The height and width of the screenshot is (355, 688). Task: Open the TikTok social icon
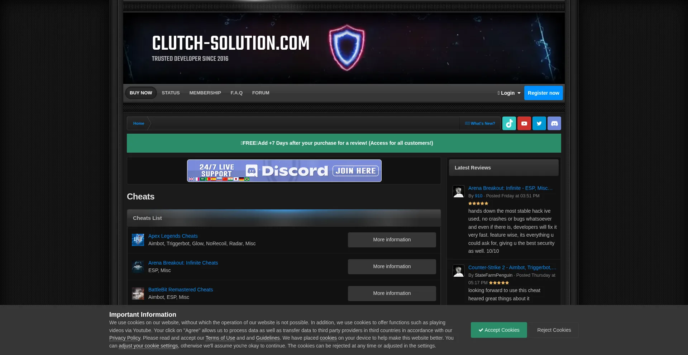pyautogui.click(x=509, y=123)
